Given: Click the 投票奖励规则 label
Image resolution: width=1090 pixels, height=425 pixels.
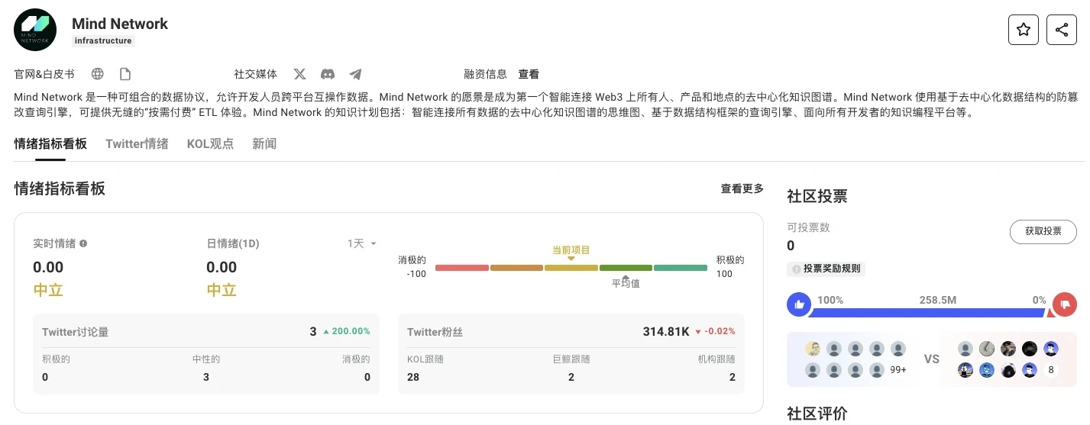Looking at the screenshot, I should 826,269.
